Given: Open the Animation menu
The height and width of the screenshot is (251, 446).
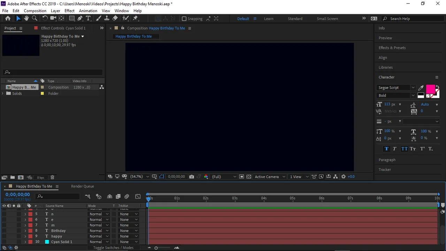Looking at the screenshot, I should (x=88, y=11).
